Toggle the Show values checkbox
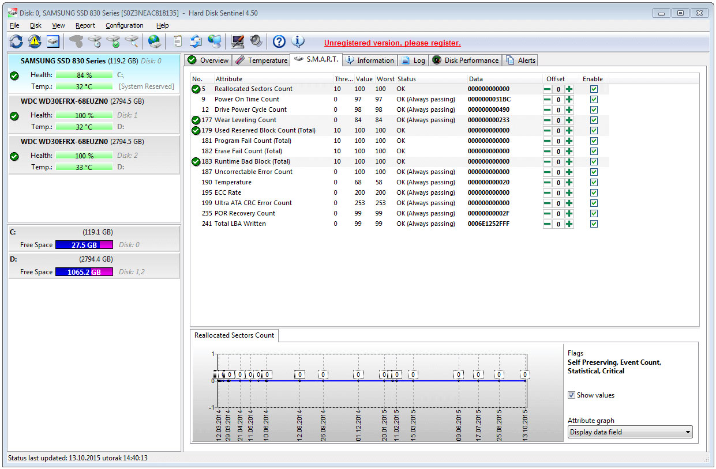Image resolution: width=716 pixels, height=469 pixels. (x=571, y=395)
